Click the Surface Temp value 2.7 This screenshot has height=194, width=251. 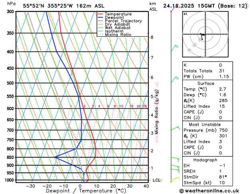coord(223,89)
